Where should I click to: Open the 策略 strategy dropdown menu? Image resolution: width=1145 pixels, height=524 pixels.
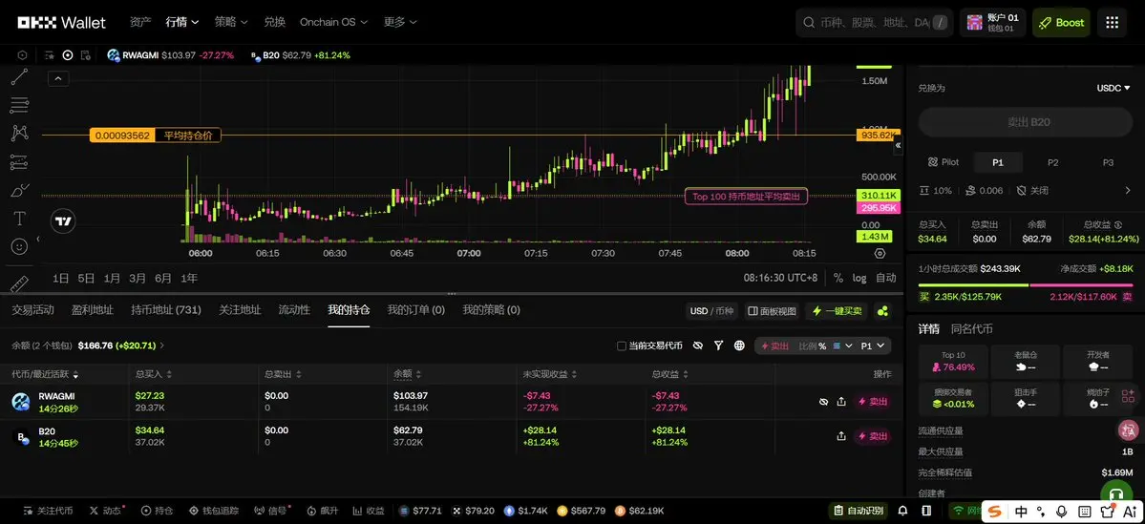tap(231, 22)
